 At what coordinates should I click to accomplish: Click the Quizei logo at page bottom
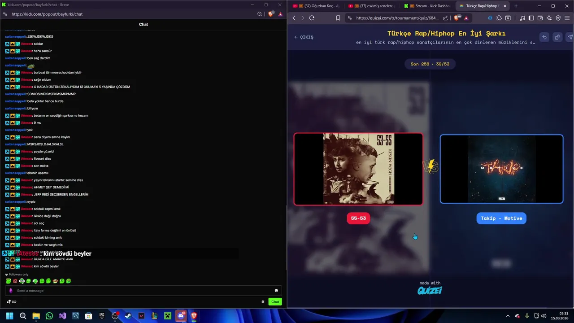click(x=430, y=290)
